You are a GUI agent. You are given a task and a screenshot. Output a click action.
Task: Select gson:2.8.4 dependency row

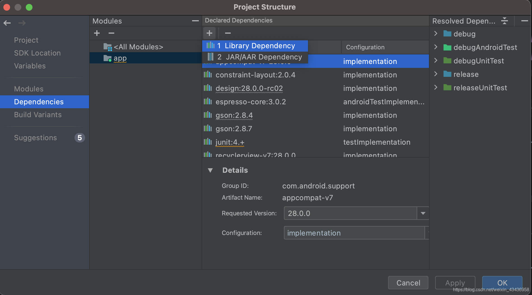(x=316, y=115)
